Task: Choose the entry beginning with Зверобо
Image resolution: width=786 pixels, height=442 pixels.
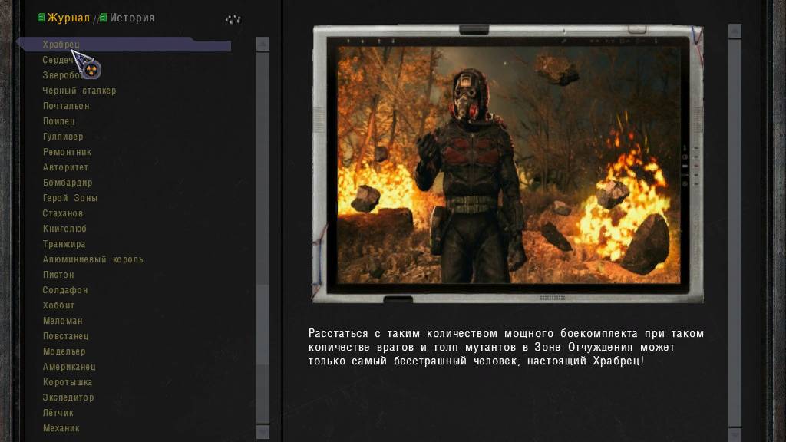Action: (61, 75)
